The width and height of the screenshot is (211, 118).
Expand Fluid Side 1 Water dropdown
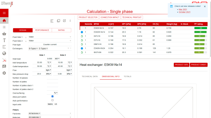click(x=70, y=37)
